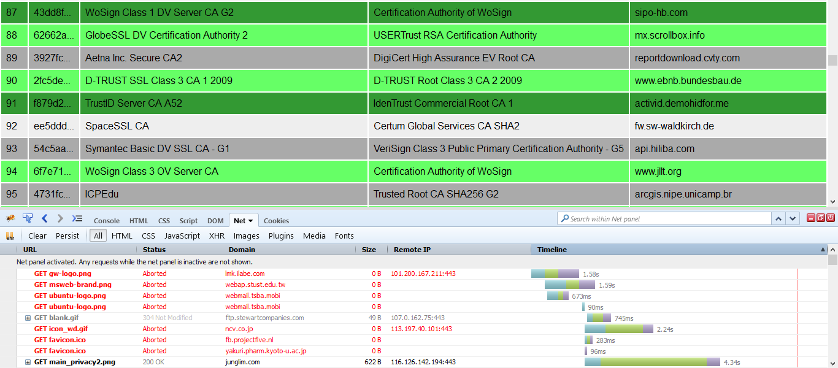
Task: Sort by the Domain column header
Action: 290,250
